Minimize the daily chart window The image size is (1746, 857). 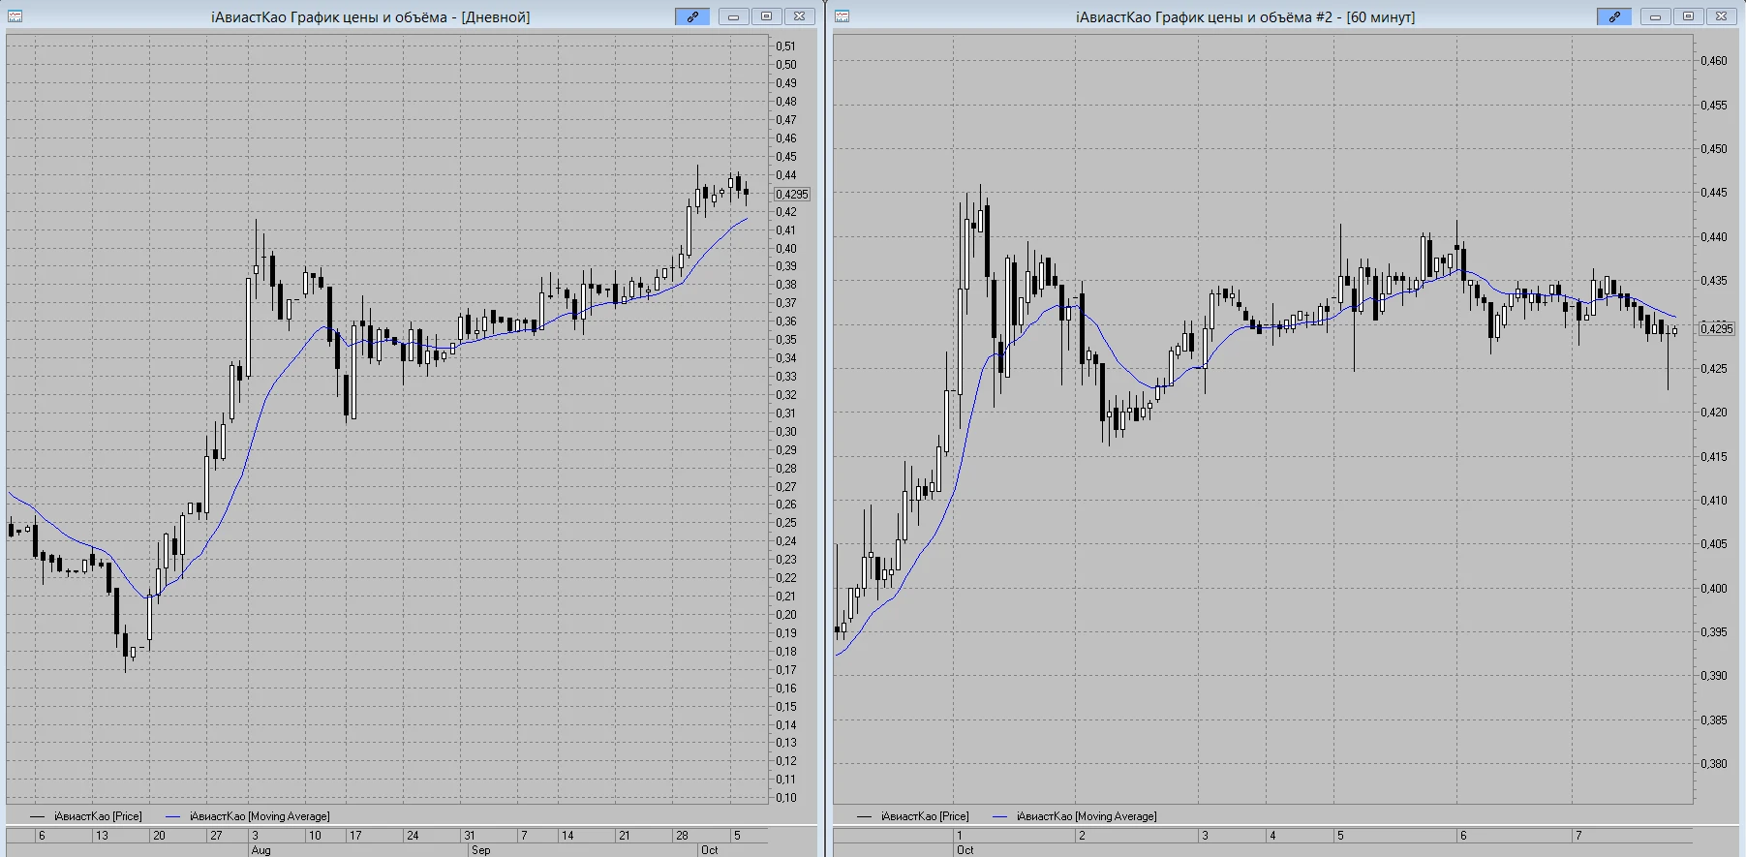coord(733,16)
